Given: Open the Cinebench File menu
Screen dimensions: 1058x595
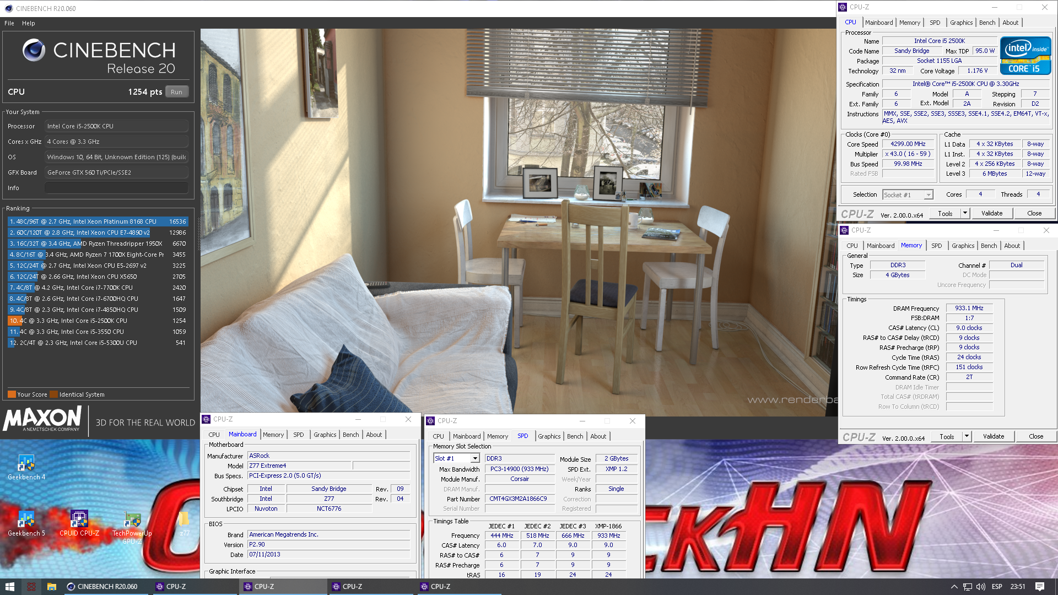Looking at the screenshot, I should pos(9,23).
